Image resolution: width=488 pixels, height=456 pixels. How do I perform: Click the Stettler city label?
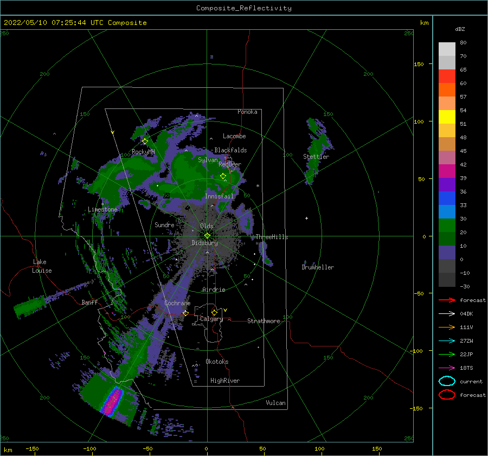coord(316,157)
